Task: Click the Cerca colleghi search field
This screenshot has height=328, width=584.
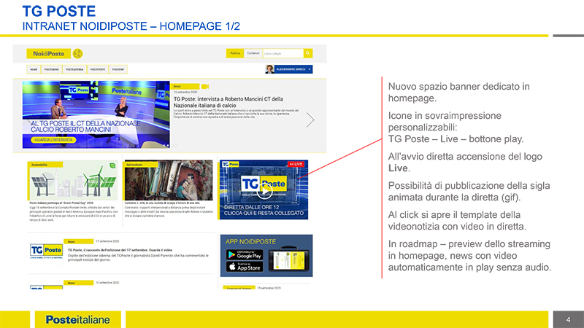Action: pyautogui.click(x=283, y=53)
